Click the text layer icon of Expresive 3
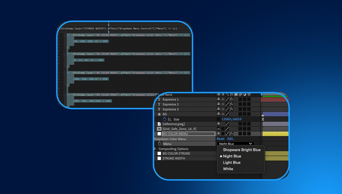The image size is (342, 194). (x=159, y=109)
